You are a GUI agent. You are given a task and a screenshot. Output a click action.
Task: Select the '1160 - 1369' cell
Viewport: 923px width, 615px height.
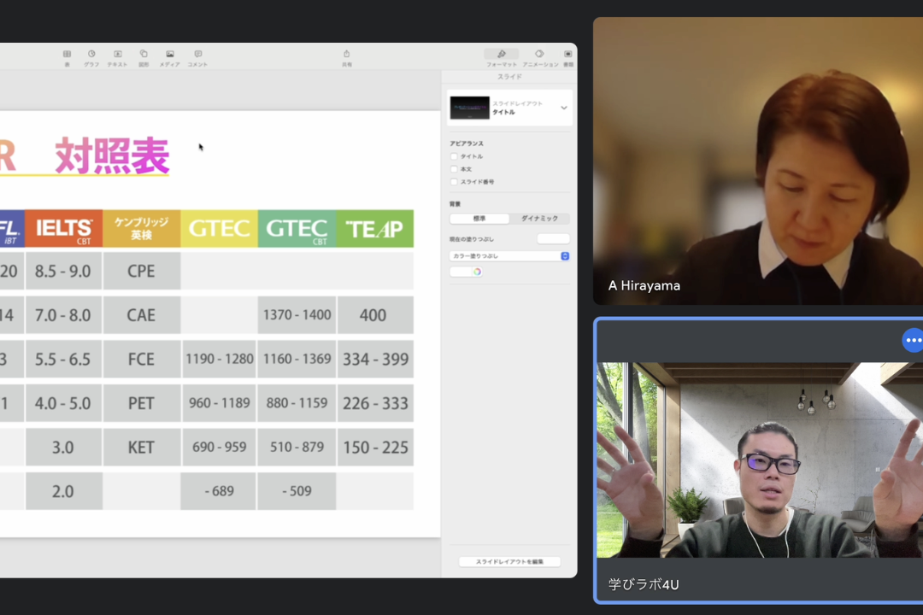297,360
